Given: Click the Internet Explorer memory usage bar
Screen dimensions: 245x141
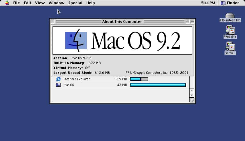Looking at the screenshot, I should (139, 79).
